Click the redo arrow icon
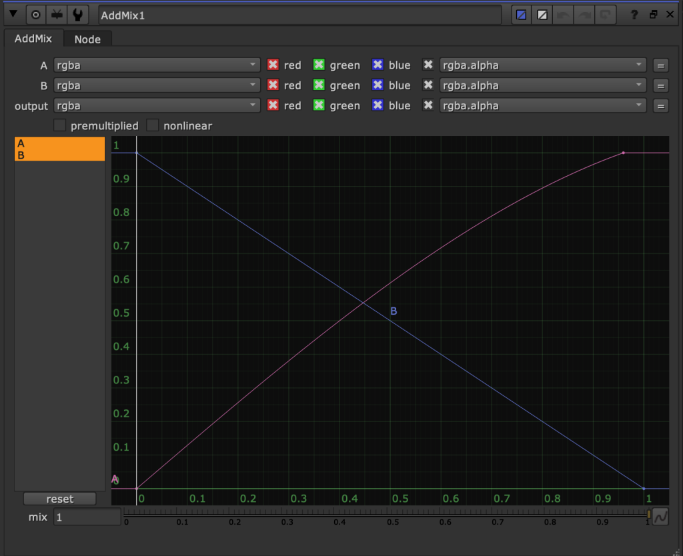The height and width of the screenshot is (556, 683). 584,15
